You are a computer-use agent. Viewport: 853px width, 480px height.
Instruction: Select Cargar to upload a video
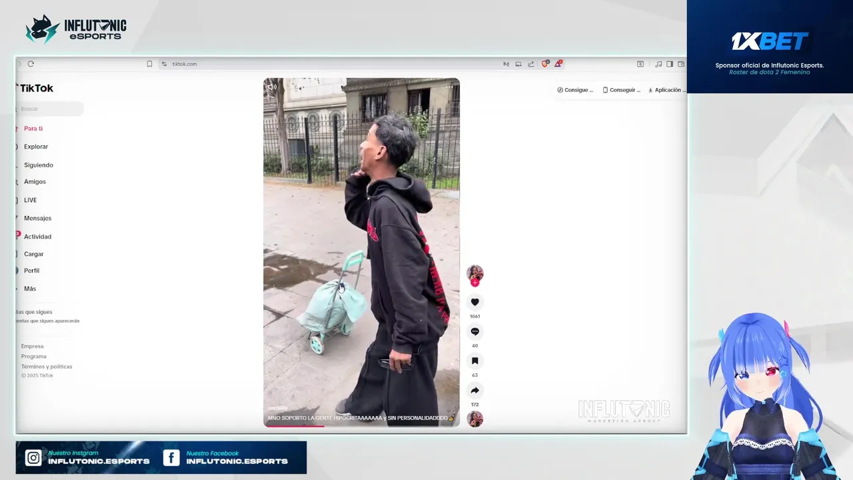point(33,254)
